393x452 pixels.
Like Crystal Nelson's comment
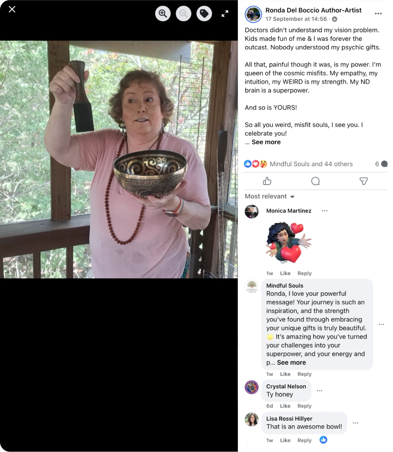pyautogui.click(x=285, y=406)
